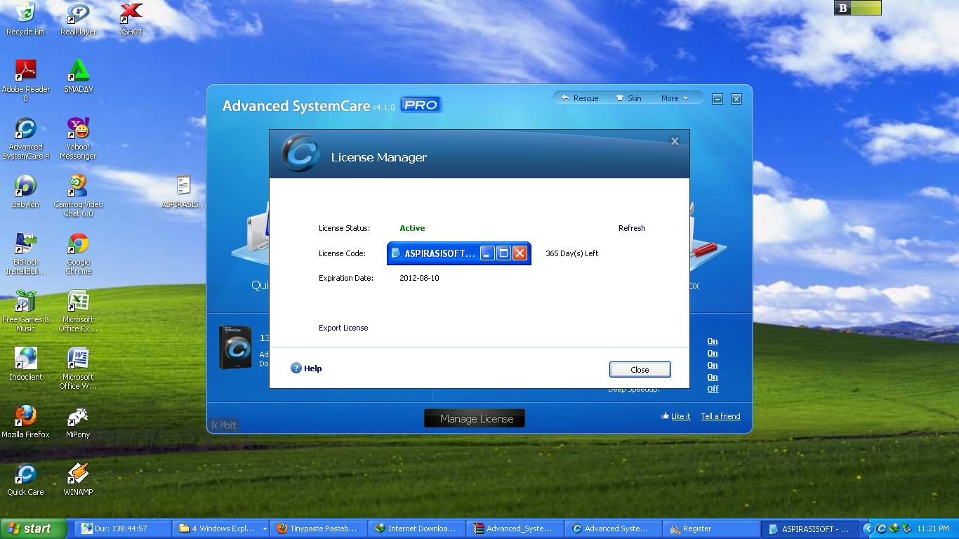The image size is (959, 539).
Task: Click the Export License link
Action: (x=343, y=328)
